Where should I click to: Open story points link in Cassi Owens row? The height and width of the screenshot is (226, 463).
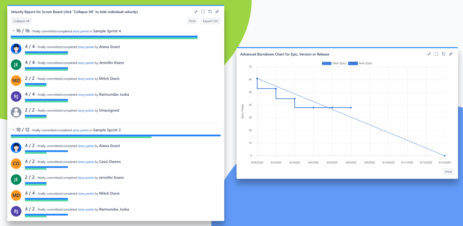pyautogui.click(x=86, y=162)
